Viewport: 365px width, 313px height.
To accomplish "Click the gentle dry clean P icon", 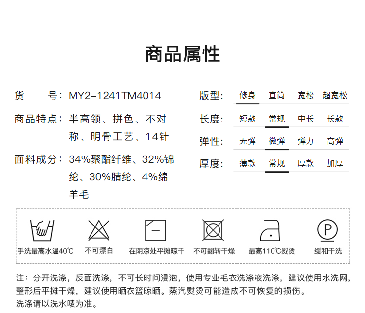I will click(328, 229).
